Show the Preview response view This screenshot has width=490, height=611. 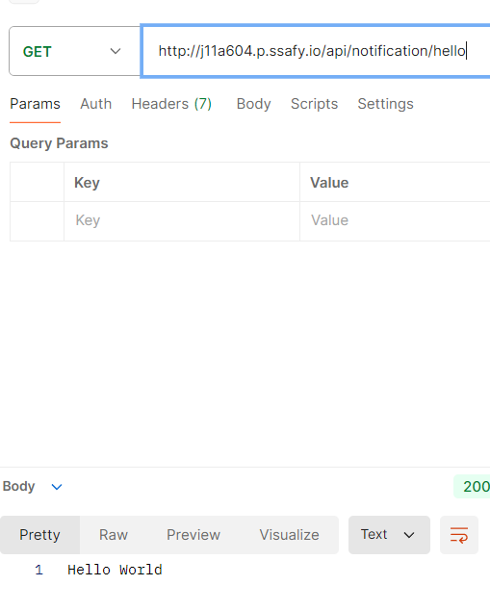pyautogui.click(x=193, y=535)
